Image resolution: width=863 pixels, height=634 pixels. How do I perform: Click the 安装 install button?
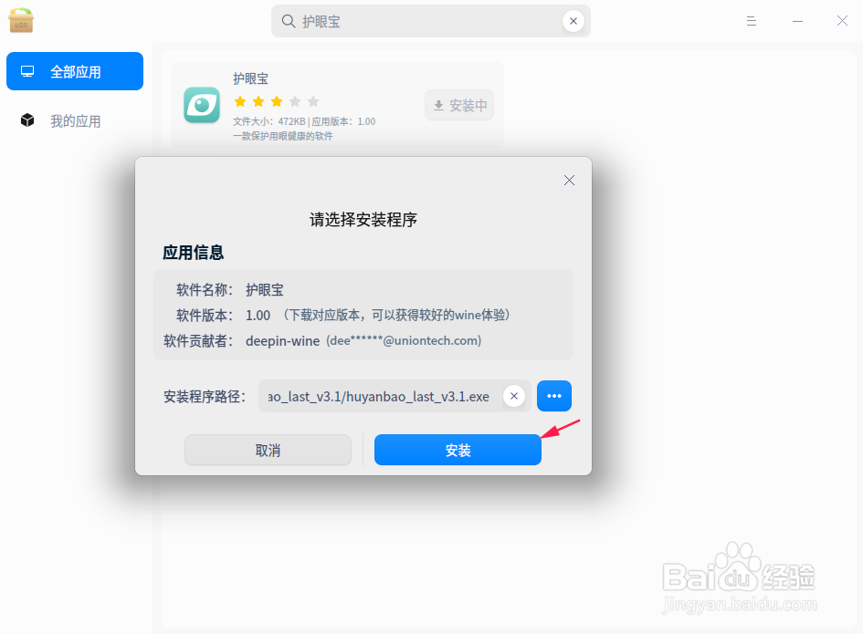tap(457, 450)
